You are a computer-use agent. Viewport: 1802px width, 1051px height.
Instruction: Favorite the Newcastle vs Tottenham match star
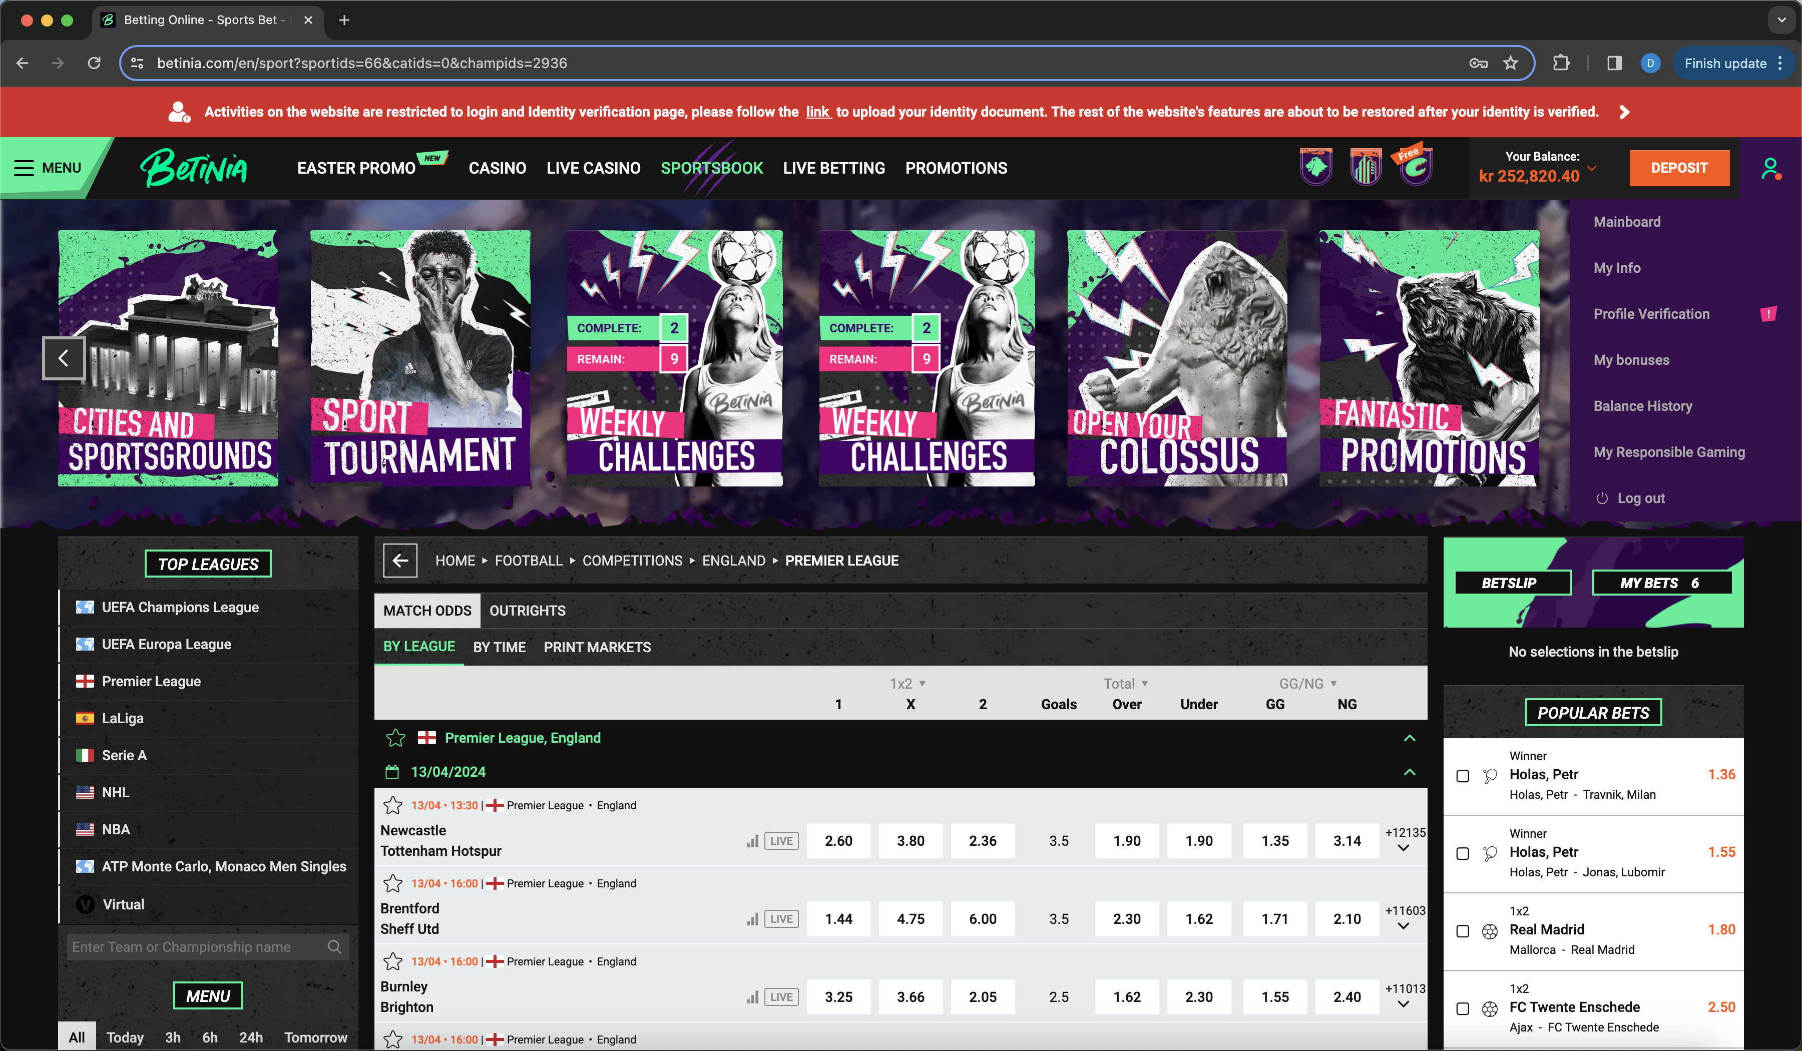[x=392, y=805]
